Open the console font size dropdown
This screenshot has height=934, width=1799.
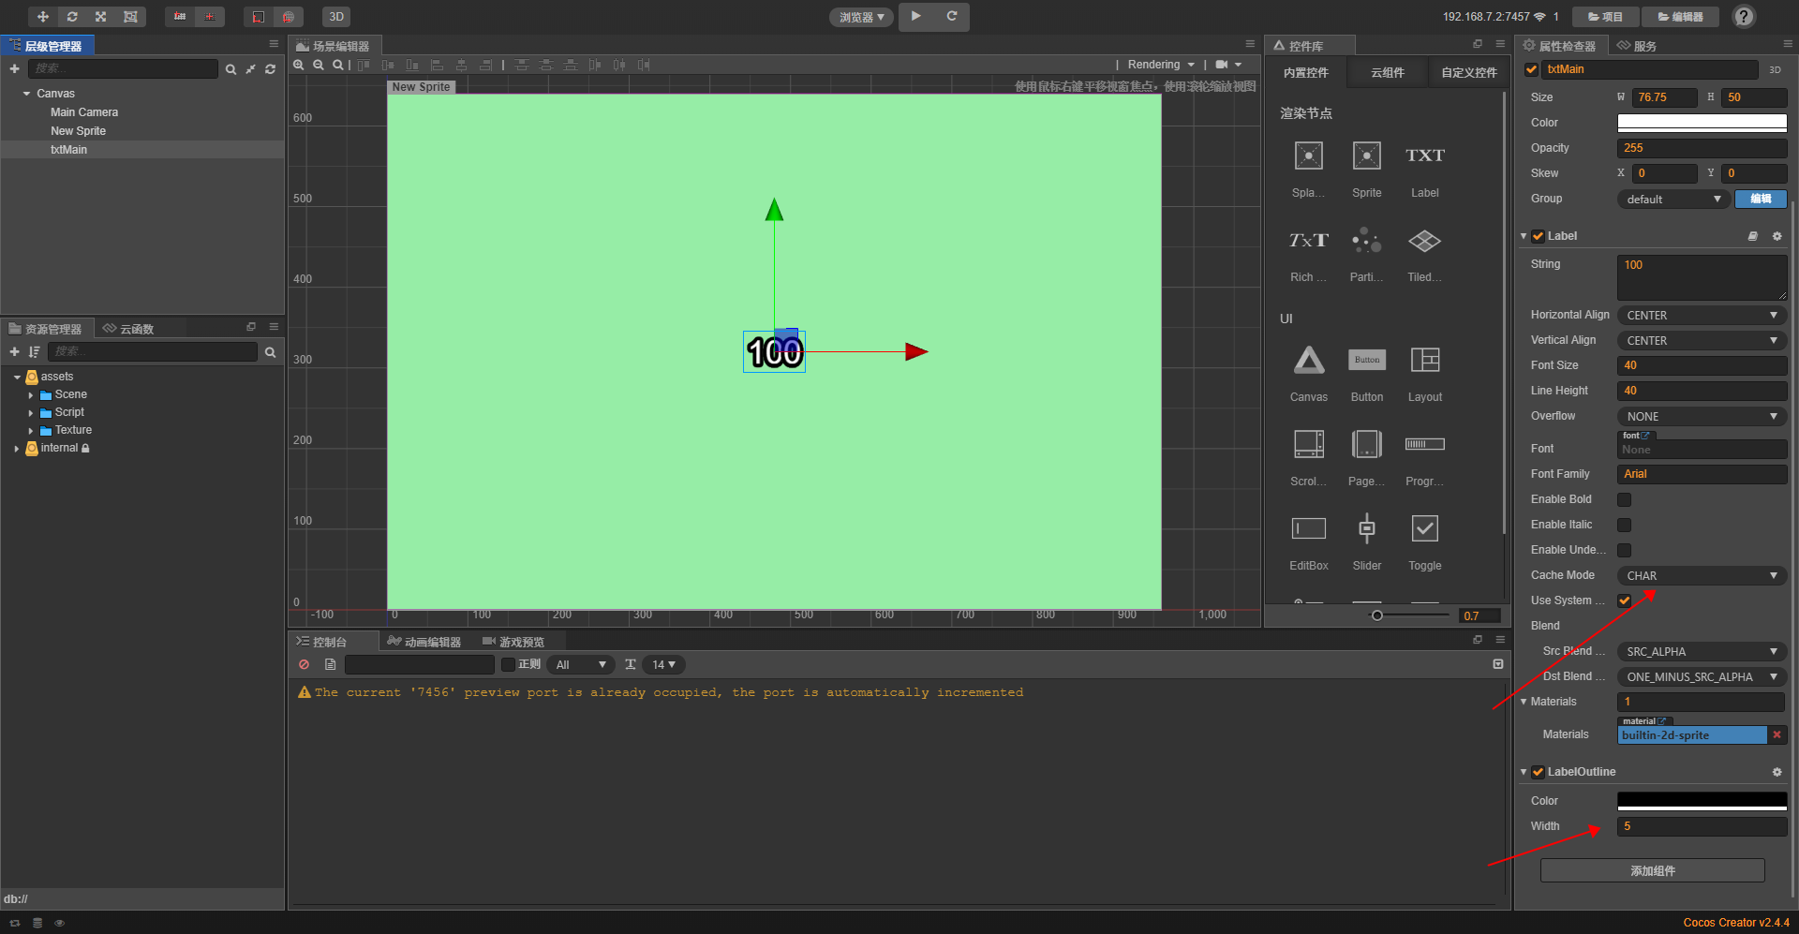point(664,665)
